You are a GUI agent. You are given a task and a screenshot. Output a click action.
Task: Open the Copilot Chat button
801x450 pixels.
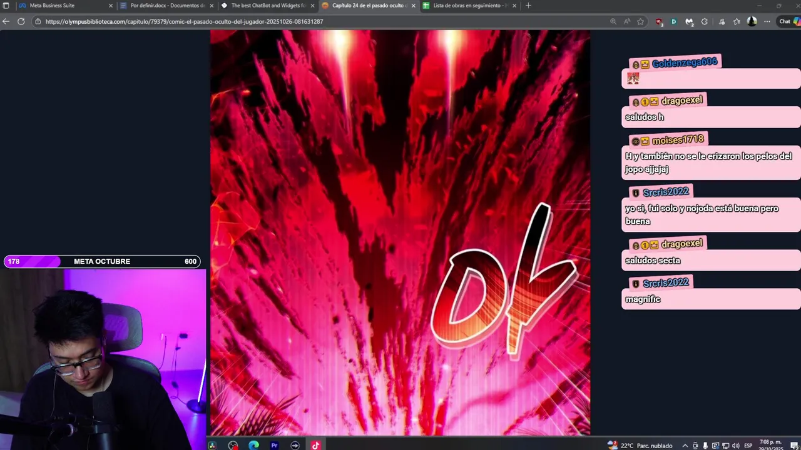[789, 21]
